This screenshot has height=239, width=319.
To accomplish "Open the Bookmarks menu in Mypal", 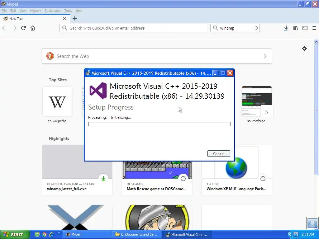I will (x=52, y=11).
